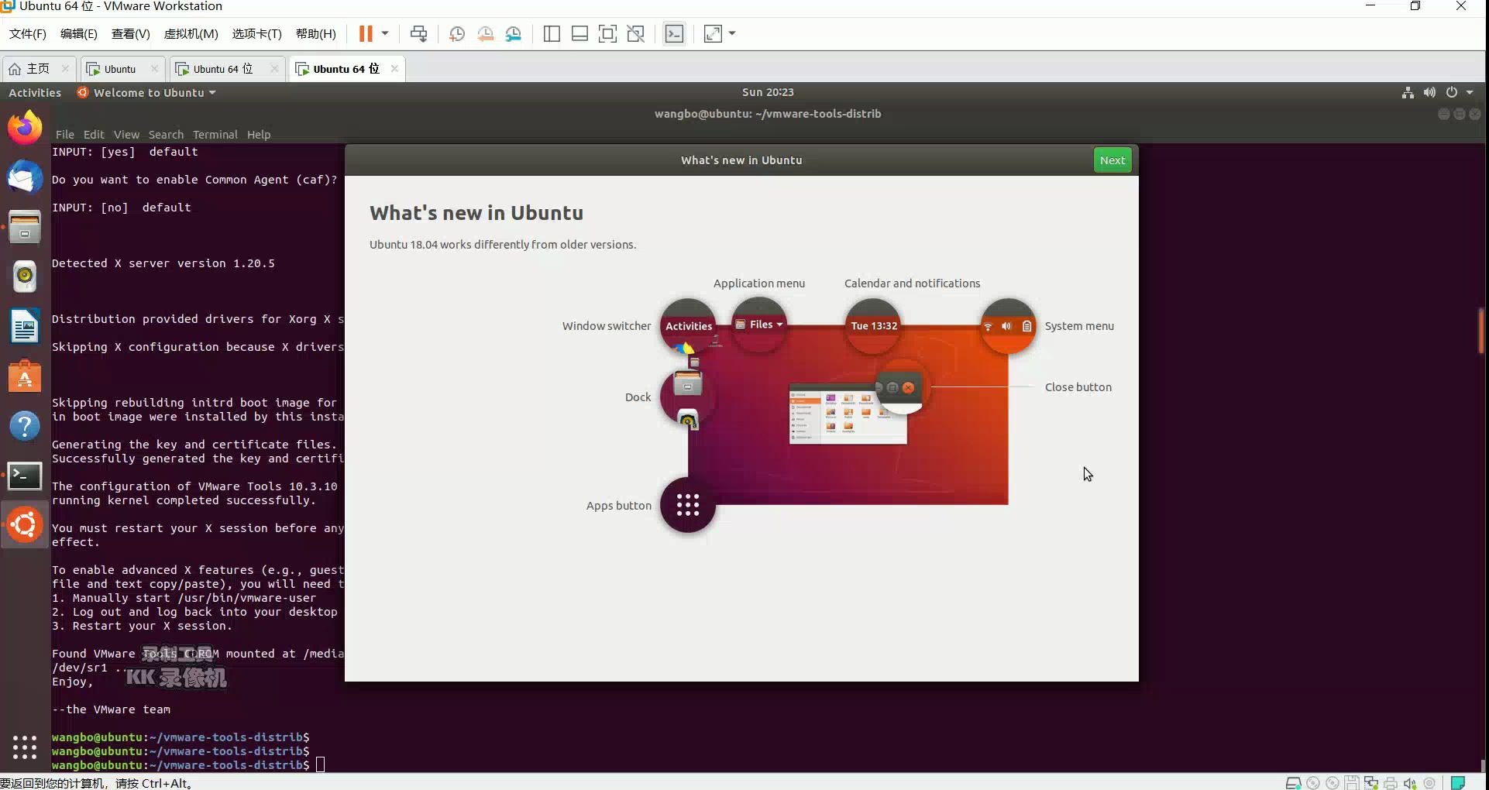Click the VMware pause virtual machine icon
Screen dimensions: 1489x790
coord(366,33)
